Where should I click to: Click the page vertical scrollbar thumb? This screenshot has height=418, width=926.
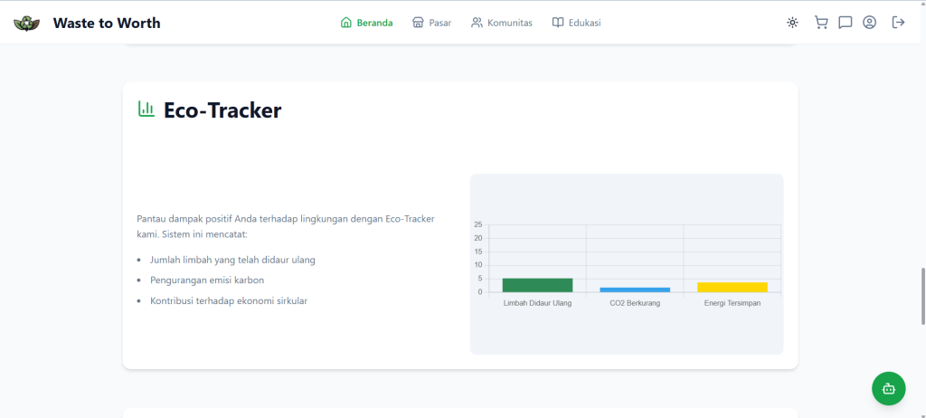pos(921,295)
